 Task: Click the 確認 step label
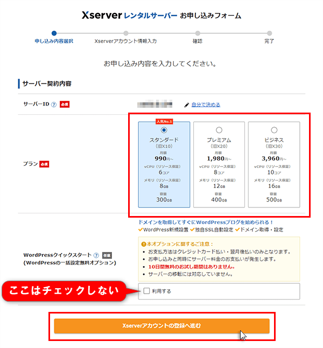[198, 41]
